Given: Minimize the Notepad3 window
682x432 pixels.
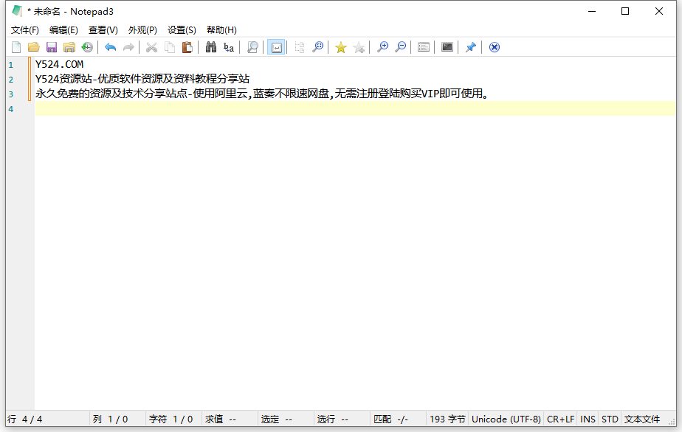Looking at the screenshot, I should click(x=591, y=11).
